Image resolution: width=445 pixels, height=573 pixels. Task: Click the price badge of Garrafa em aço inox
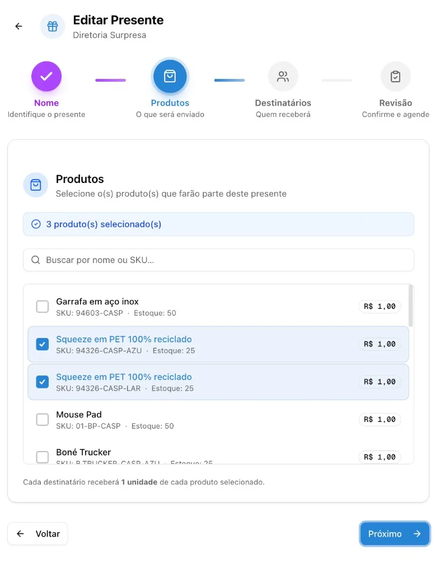pos(380,307)
